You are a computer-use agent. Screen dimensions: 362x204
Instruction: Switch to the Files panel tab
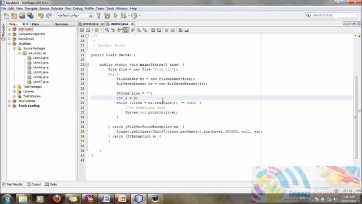click(x=35, y=24)
